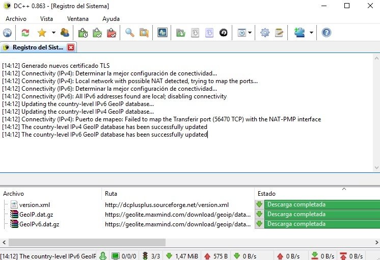The height and width of the screenshot is (260, 380).
Task: Sort transfers by Archivo column
Action: tap(50, 194)
